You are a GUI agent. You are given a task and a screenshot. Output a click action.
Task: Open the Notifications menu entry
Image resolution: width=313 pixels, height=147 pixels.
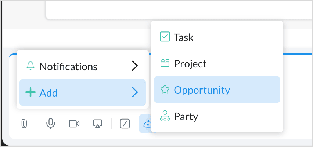pos(68,67)
